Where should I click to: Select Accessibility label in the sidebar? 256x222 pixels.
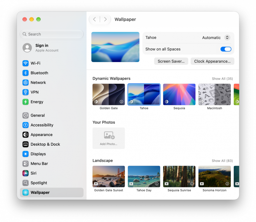point(42,125)
